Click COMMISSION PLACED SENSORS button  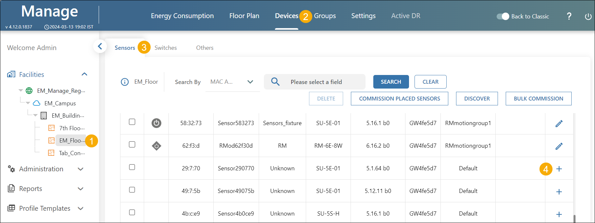[399, 99]
